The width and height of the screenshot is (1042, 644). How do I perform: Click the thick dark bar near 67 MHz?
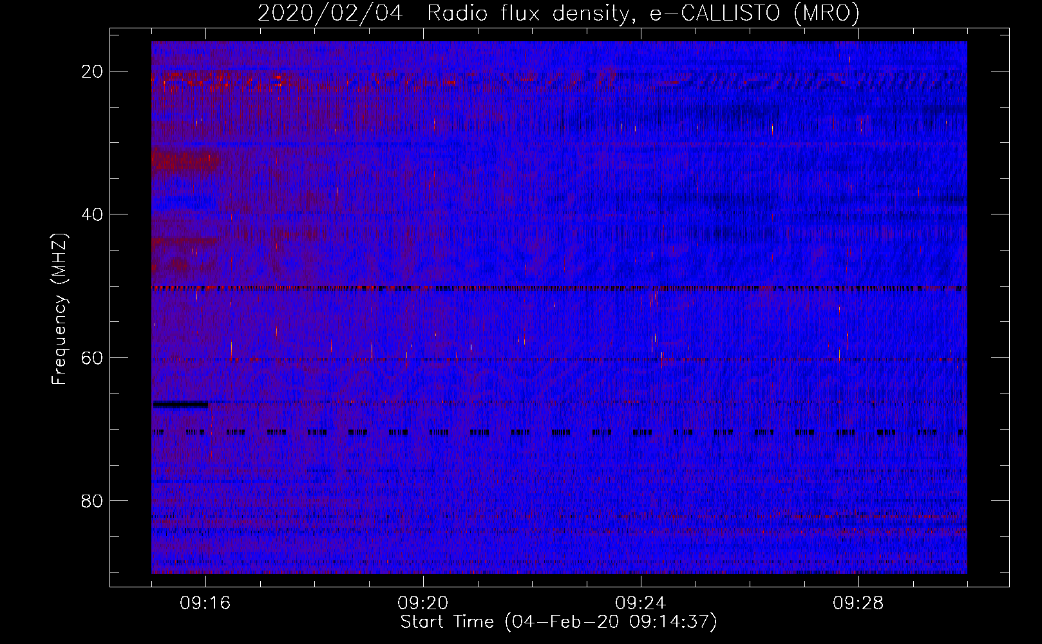tap(180, 404)
